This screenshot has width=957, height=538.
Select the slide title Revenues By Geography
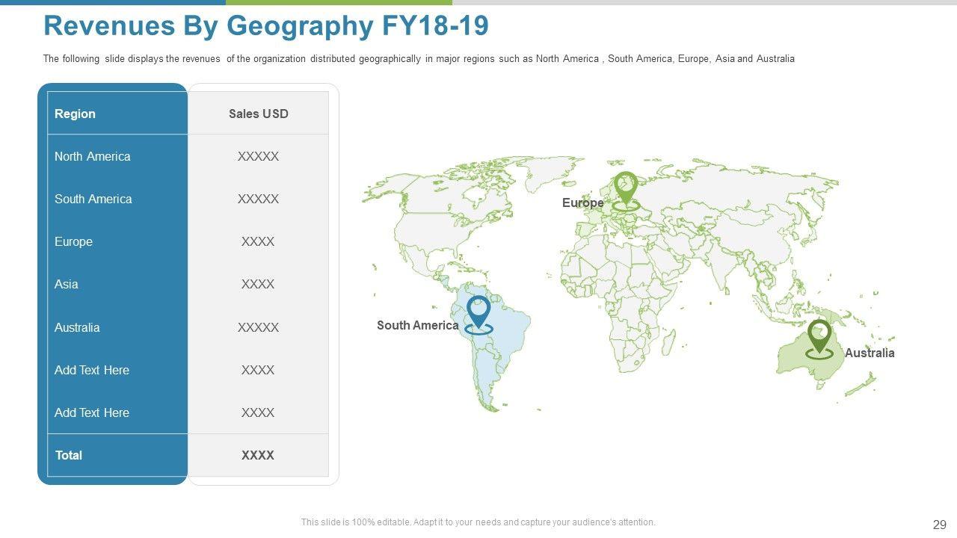click(265, 25)
